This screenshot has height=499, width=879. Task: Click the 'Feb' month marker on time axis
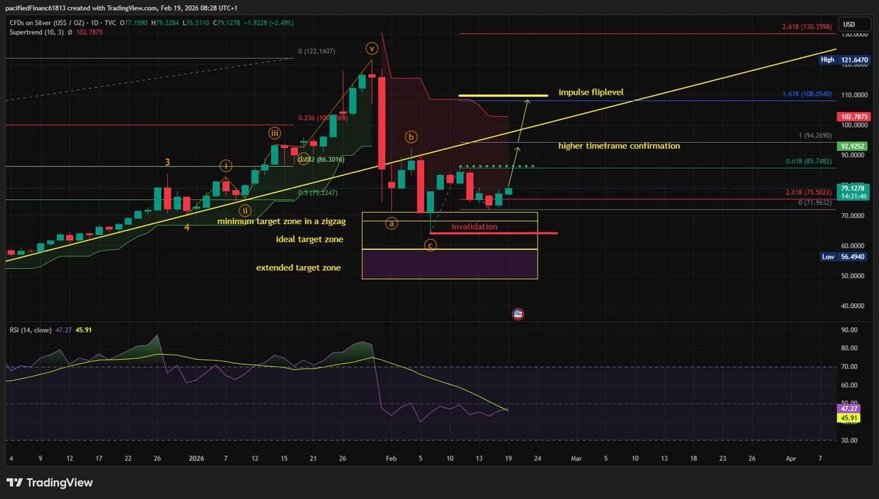click(x=390, y=458)
